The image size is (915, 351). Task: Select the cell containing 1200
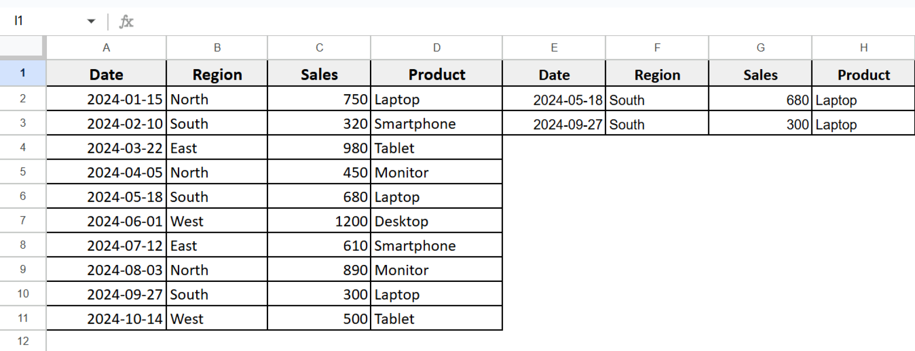318,220
